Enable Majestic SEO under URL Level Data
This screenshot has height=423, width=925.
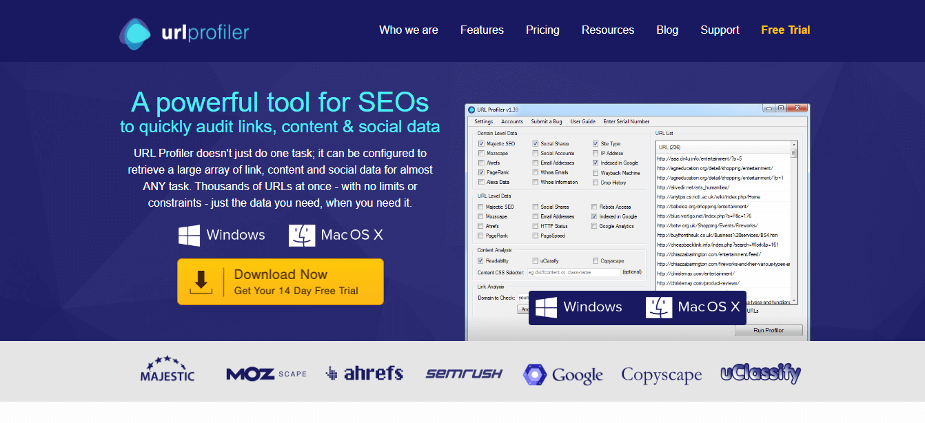pyautogui.click(x=481, y=207)
